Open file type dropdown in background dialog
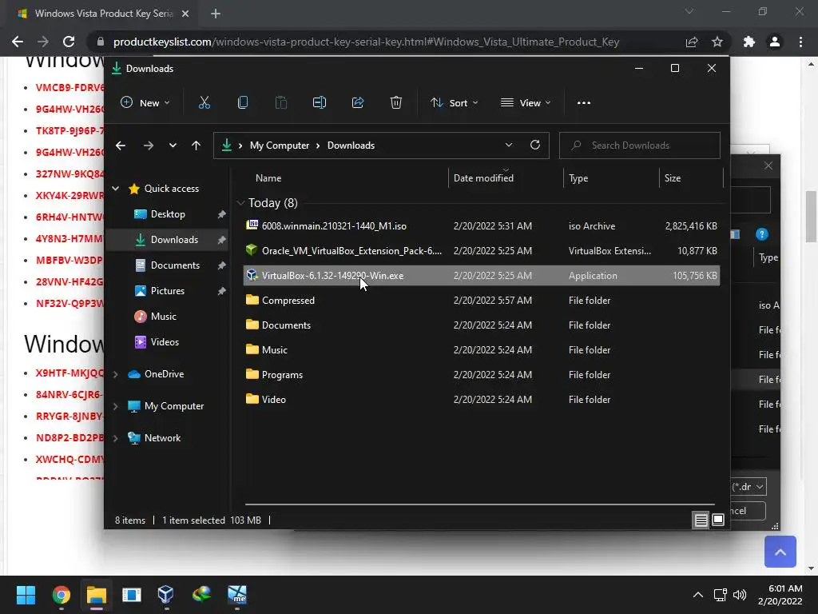 pos(749,487)
